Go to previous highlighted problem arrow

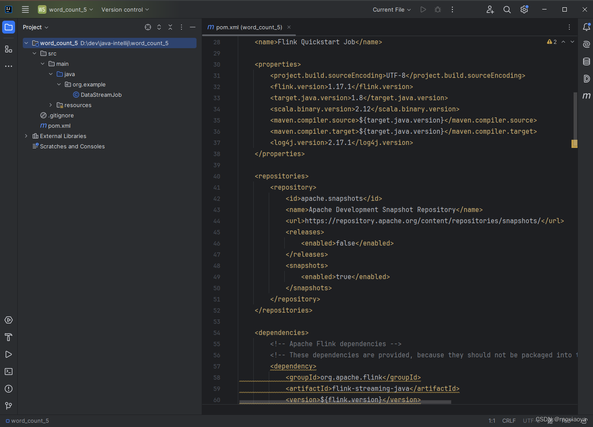click(x=563, y=42)
